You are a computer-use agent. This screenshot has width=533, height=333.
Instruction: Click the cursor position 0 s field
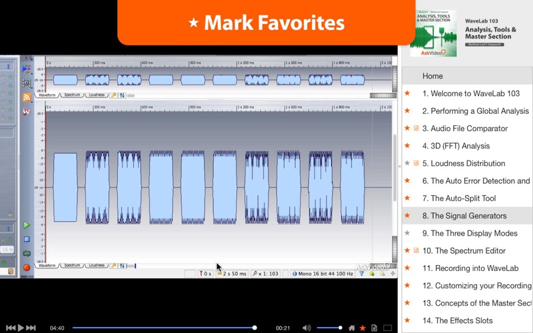coord(205,274)
